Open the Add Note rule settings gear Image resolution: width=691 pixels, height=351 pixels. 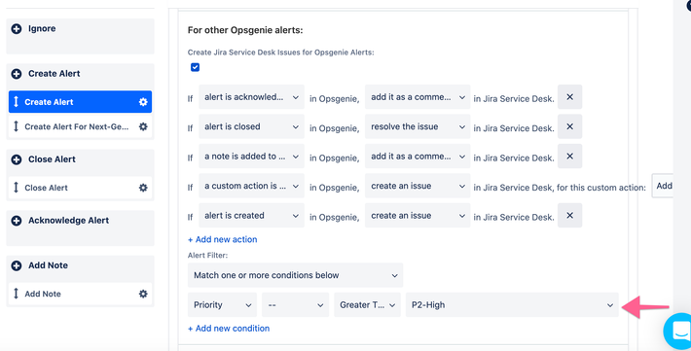coord(143,294)
